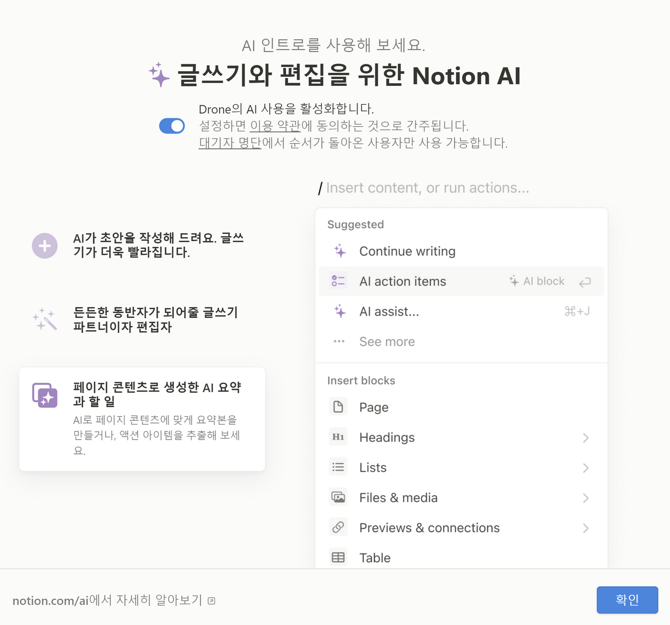Image resolution: width=670 pixels, height=625 pixels.
Task: Expand the Files & media chevron
Action: click(586, 498)
